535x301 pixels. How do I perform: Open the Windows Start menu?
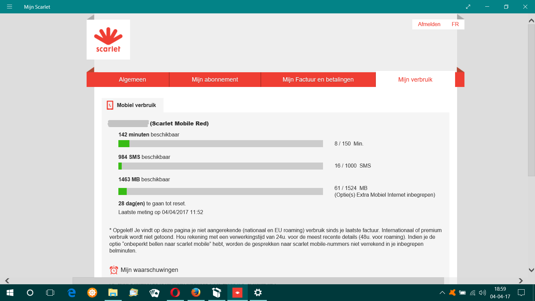click(x=10, y=293)
